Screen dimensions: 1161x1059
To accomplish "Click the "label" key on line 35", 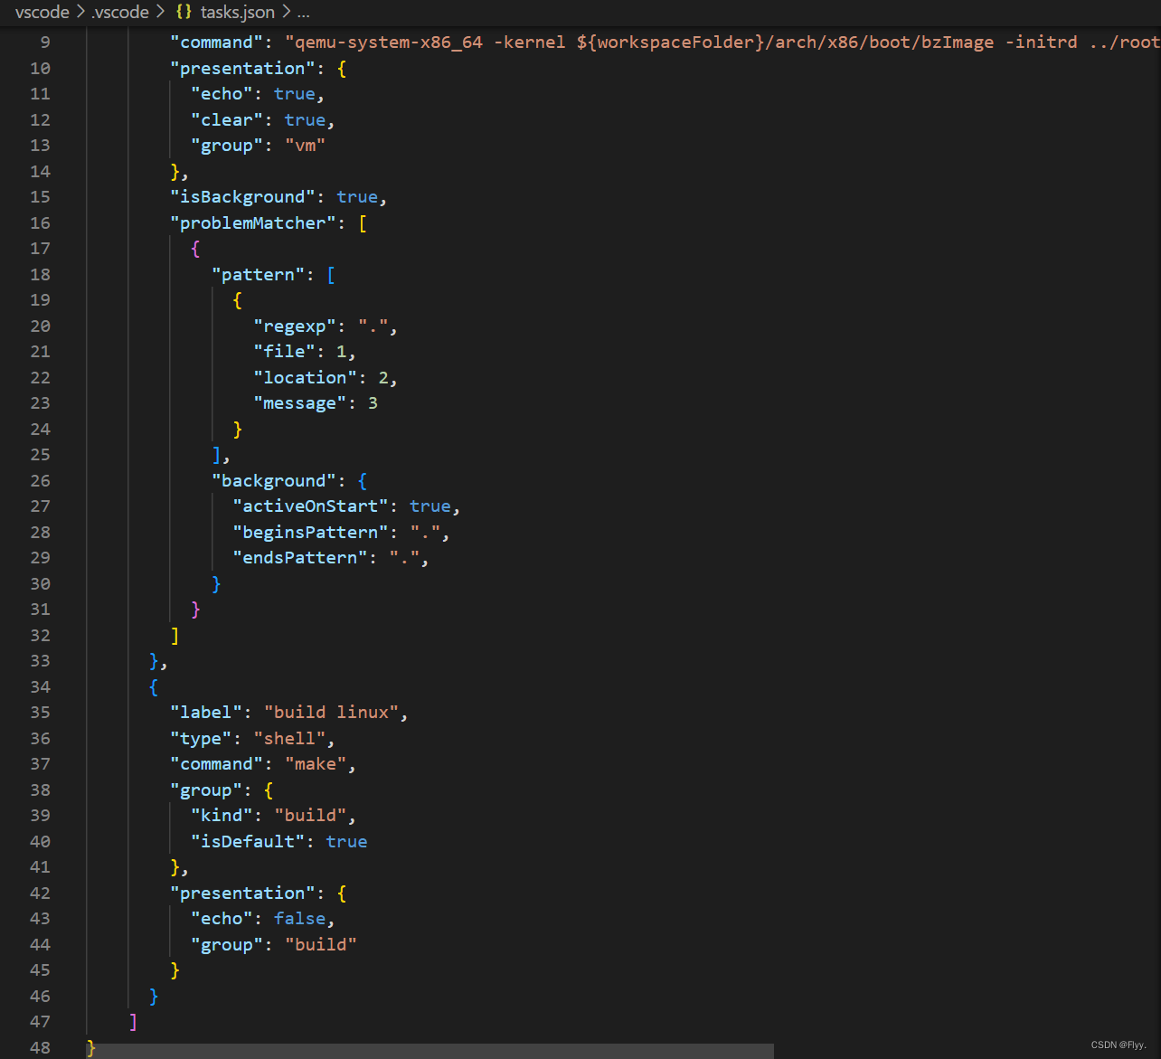I will tap(206, 713).
